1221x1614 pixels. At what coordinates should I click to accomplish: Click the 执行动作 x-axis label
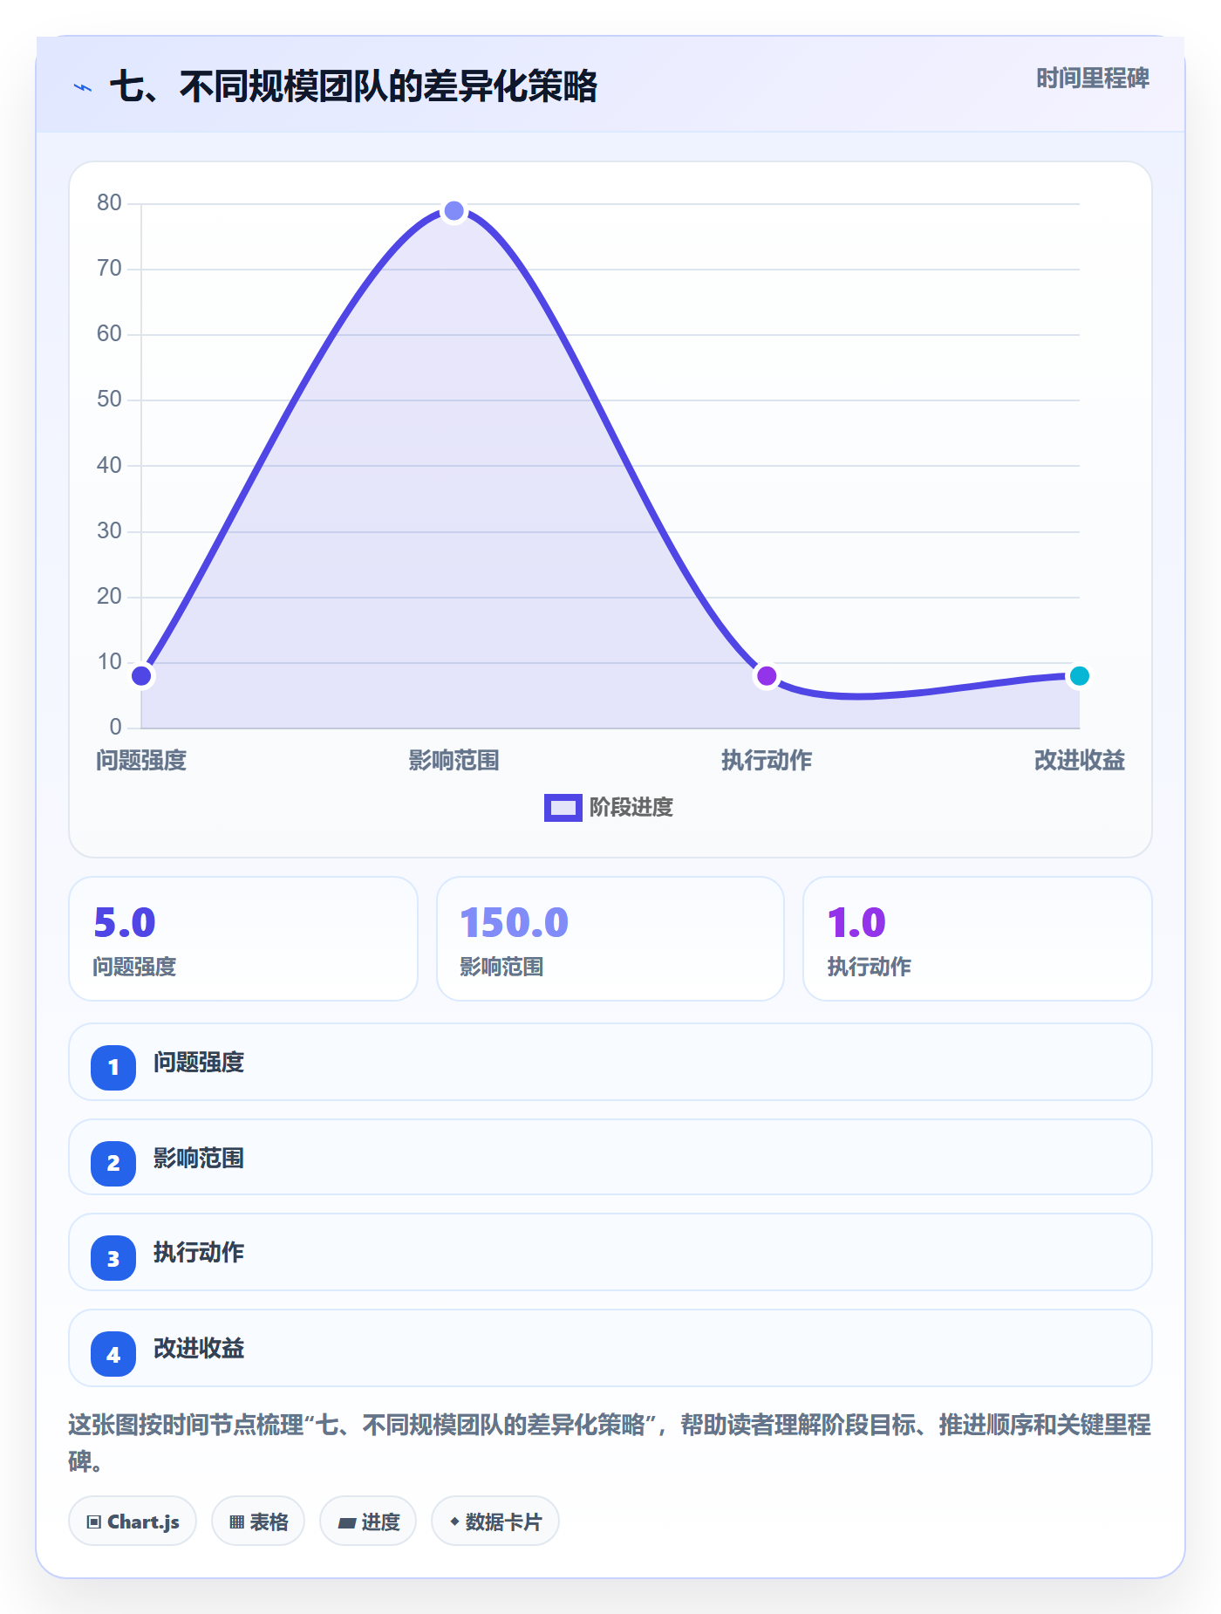[x=767, y=761]
